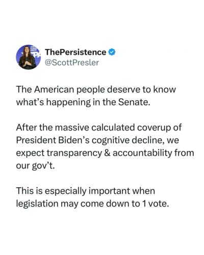
Task: Visit the @ScottPresler handle
Action: click(x=72, y=63)
